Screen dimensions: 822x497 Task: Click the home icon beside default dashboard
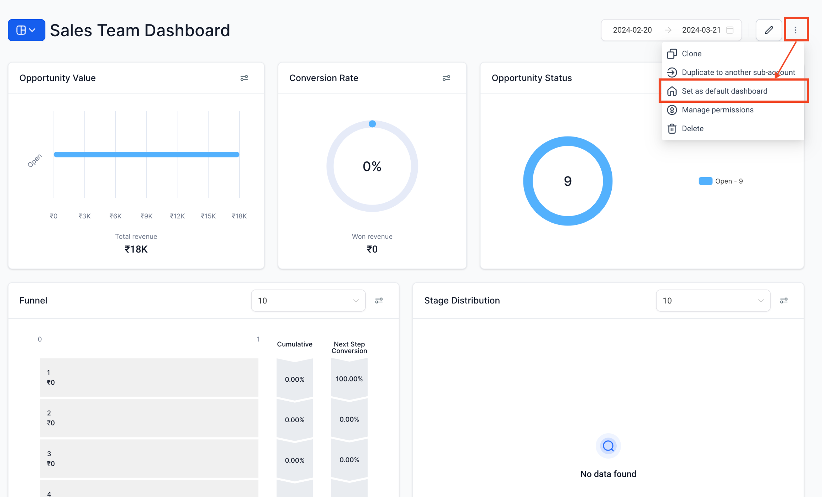click(x=672, y=91)
